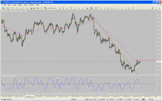Click the Profiles toolbar icon
Screen dimensions: 162x101
(x=8, y=8)
